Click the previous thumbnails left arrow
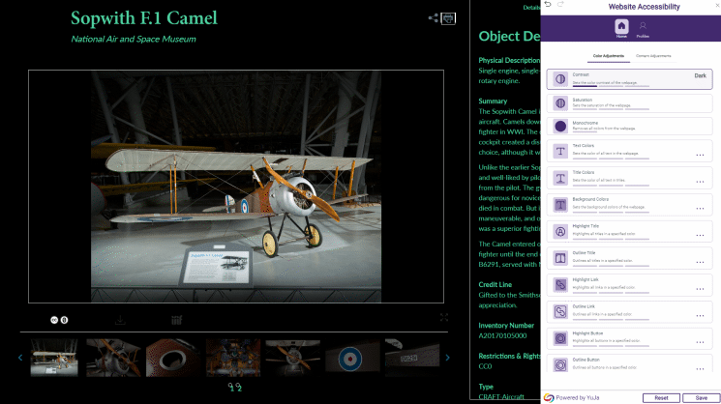Screen dimensions: 721x404 20,358
